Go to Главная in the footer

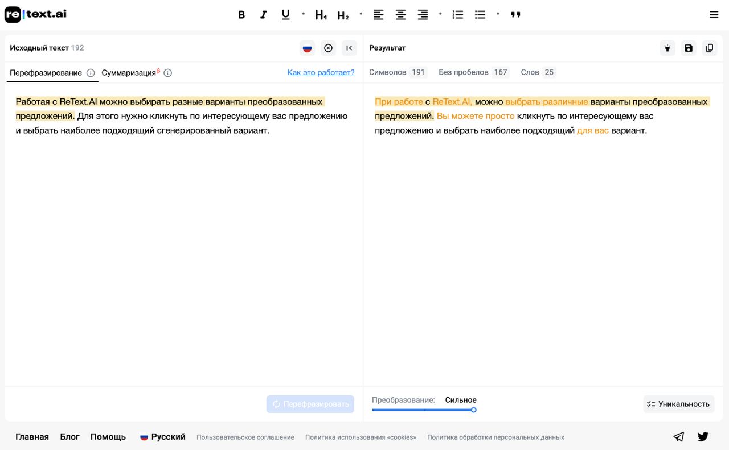tap(32, 437)
